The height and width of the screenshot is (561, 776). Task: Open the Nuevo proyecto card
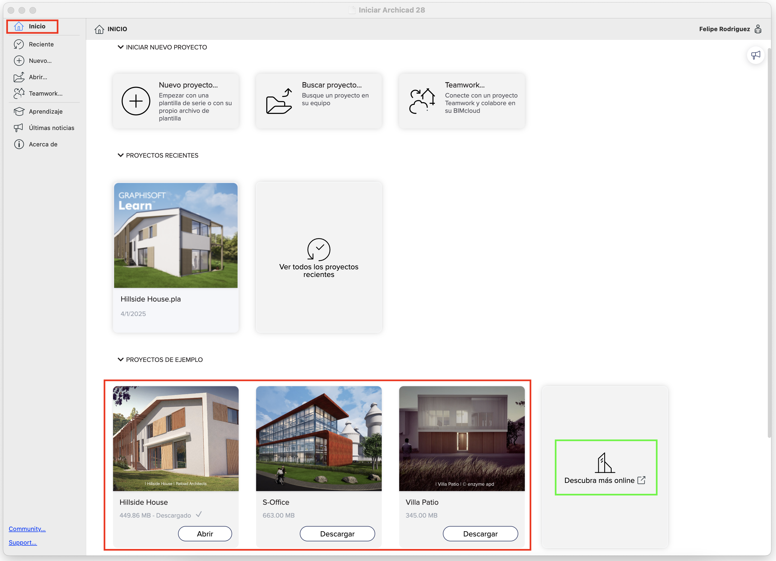tap(176, 101)
